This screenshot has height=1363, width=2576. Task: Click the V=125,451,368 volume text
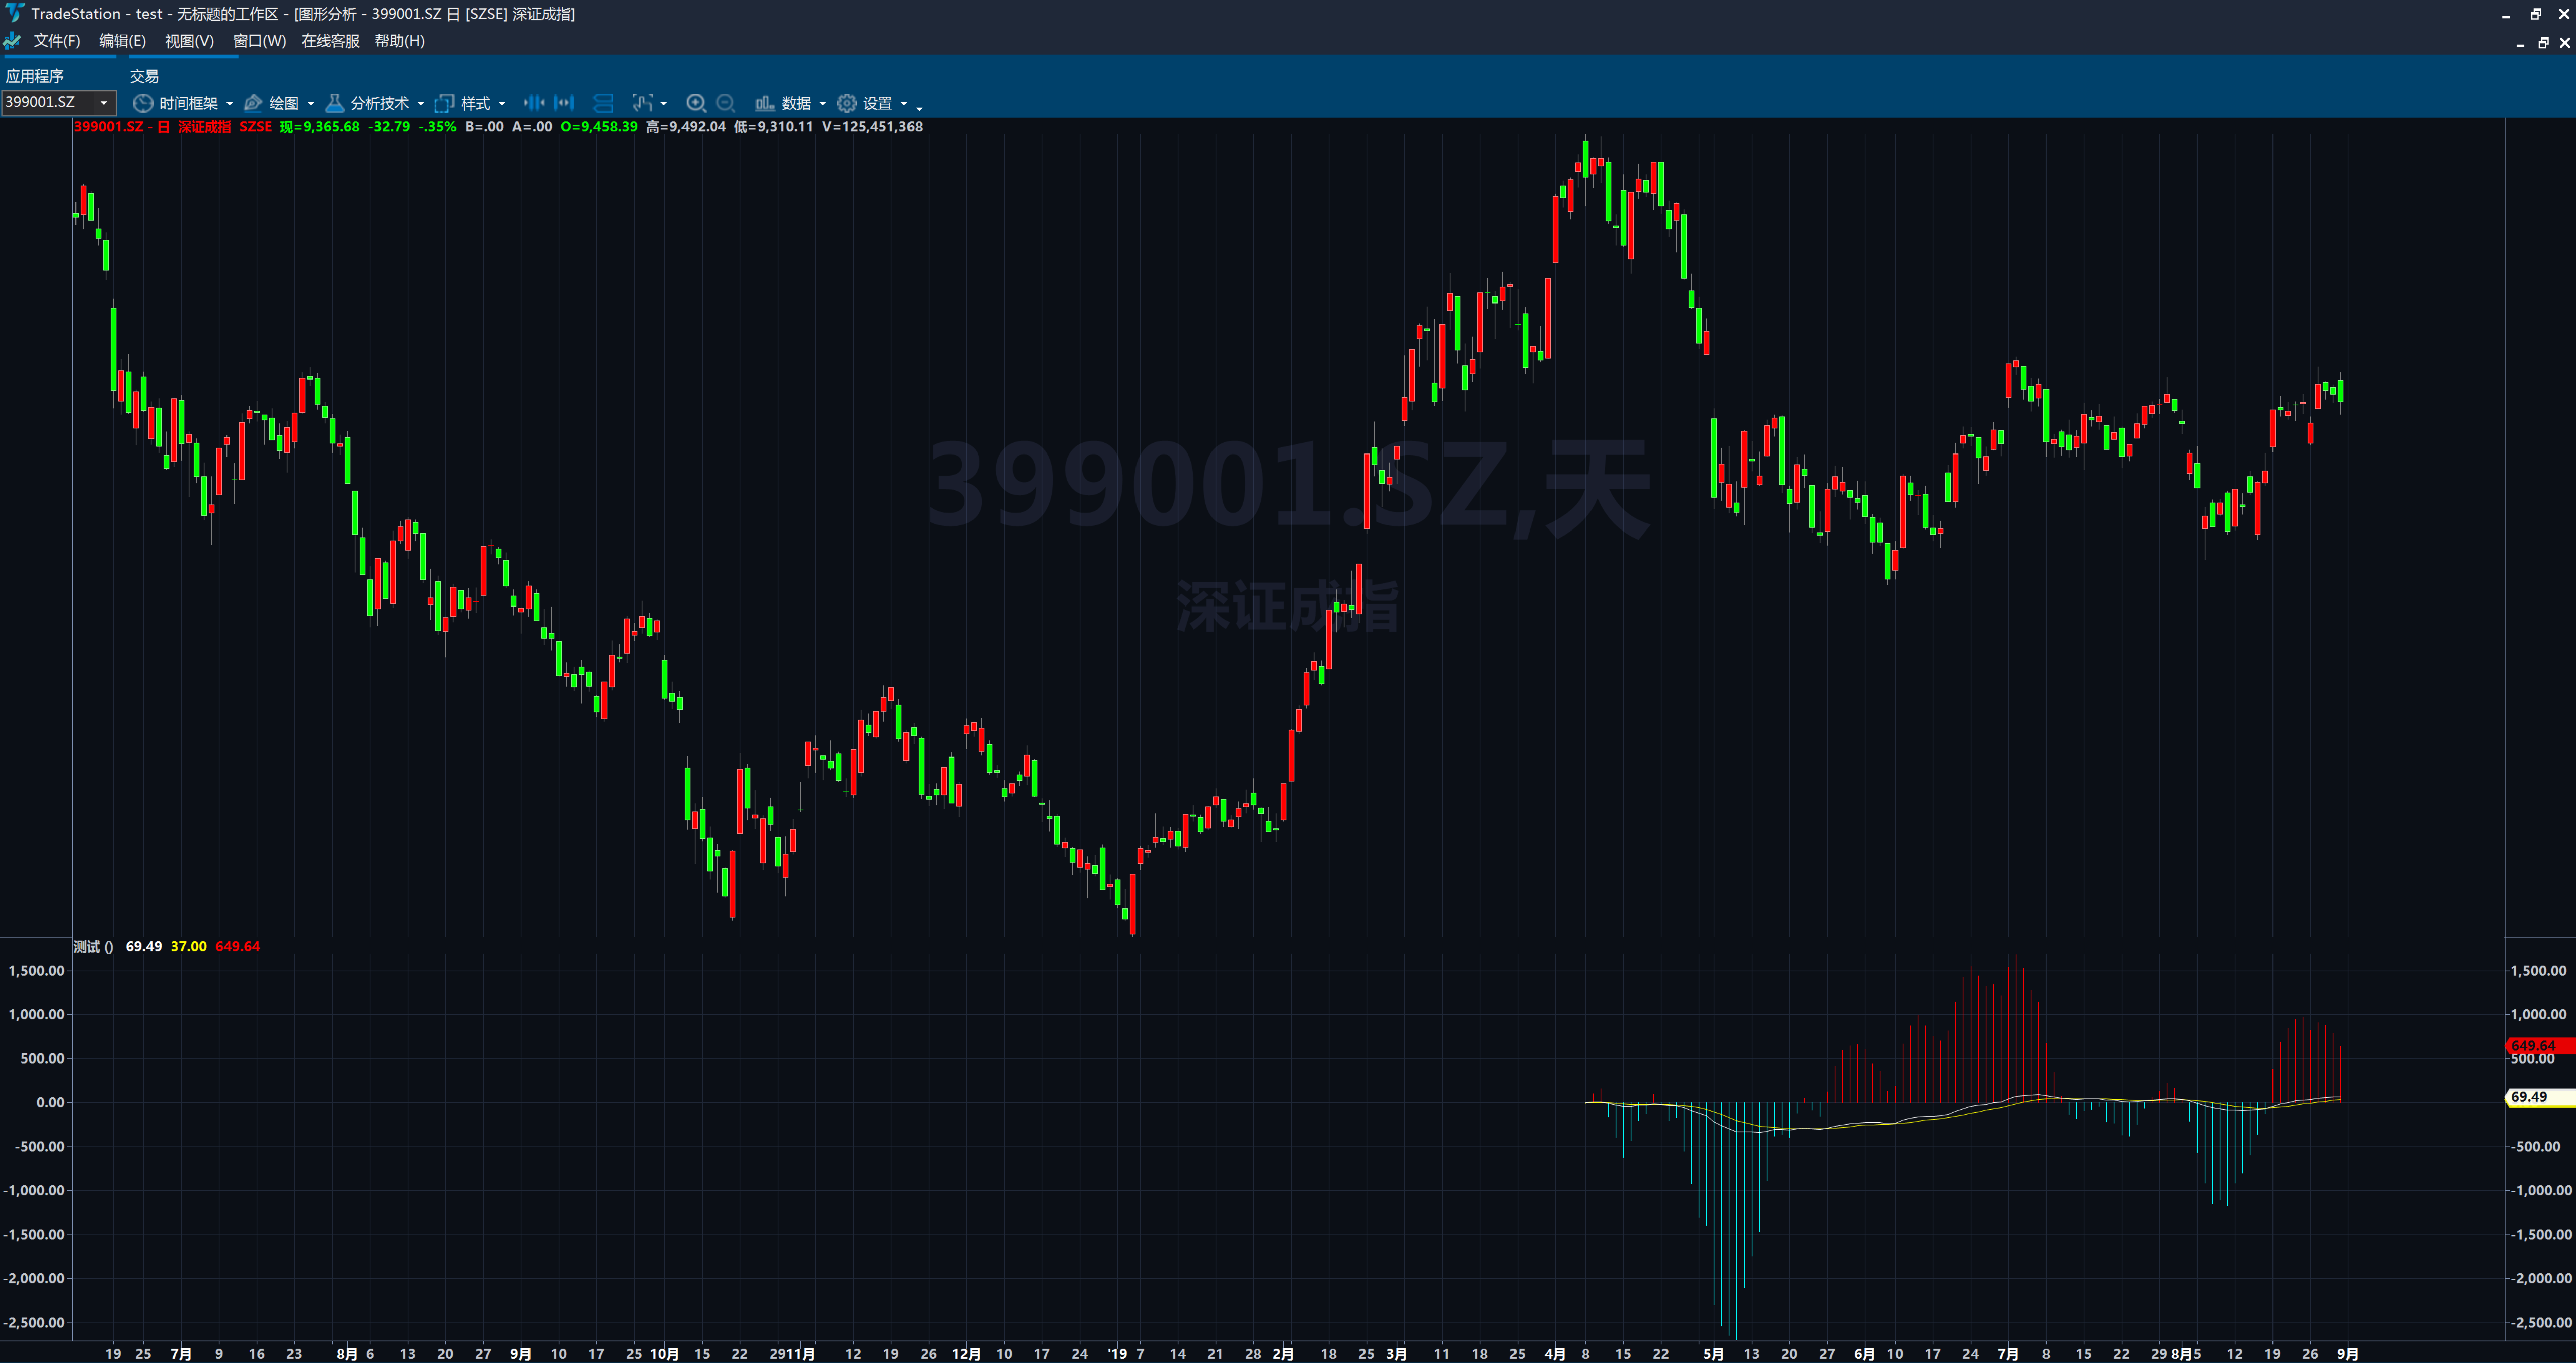pos(872,127)
